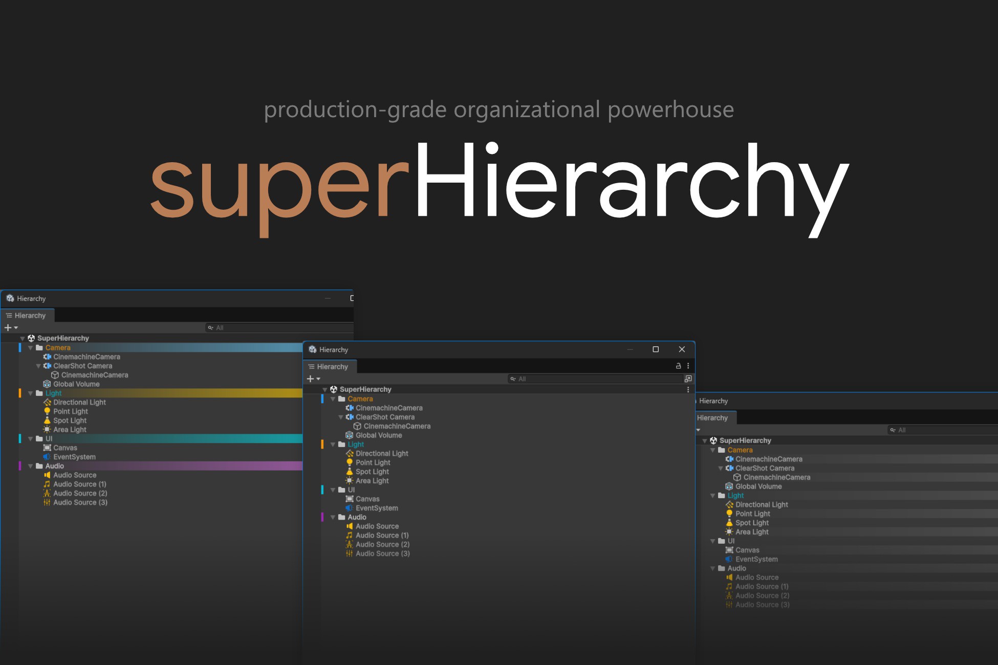
Task: Open SuperHierarchy scene row options menu, middle window
Action: tap(688, 390)
